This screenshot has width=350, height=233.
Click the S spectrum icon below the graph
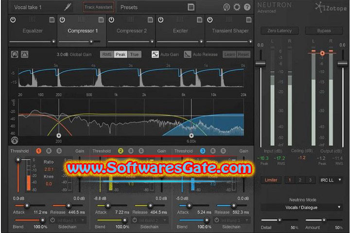(x=15, y=140)
